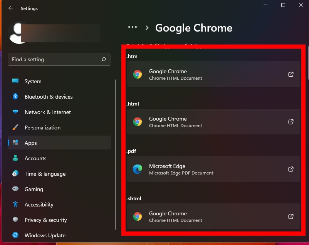Screen dimensions: 309x245
Task: Click the open-link icon on .htm row
Action: point(291,74)
